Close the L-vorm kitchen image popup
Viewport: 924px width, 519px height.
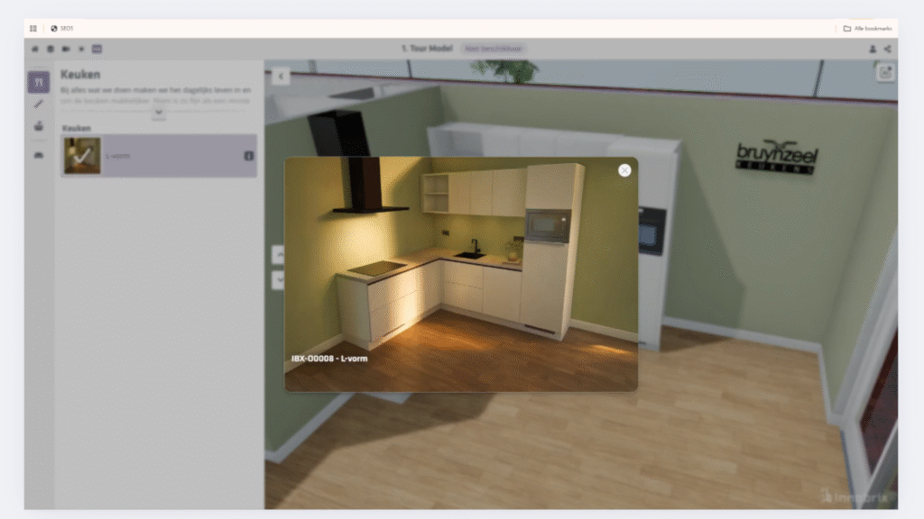click(624, 170)
